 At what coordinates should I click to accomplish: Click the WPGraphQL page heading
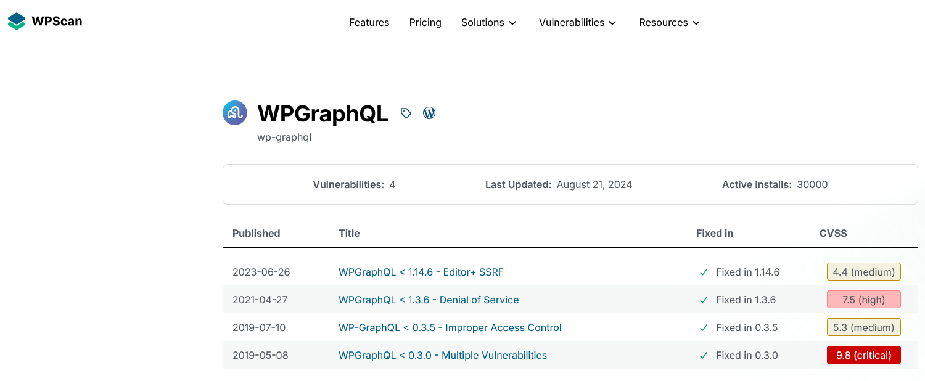pos(323,113)
